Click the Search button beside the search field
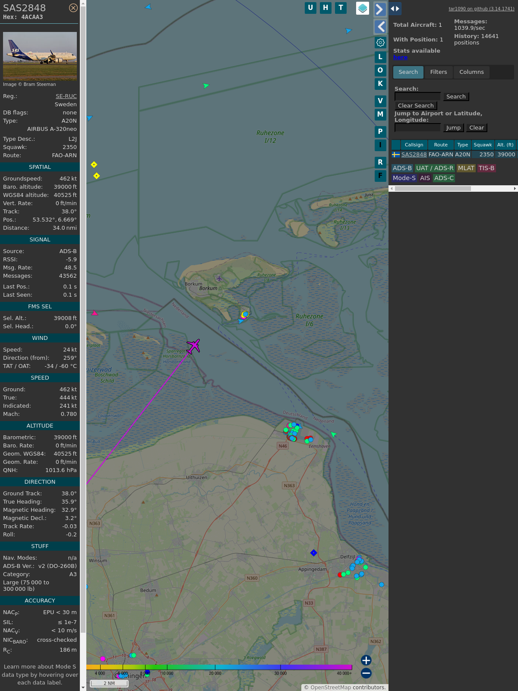 pos(456,97)
